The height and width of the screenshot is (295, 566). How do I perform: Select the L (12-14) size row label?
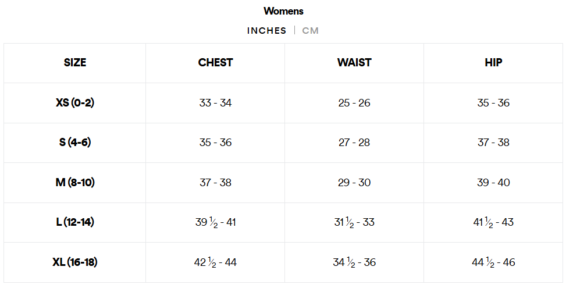[75, 222]
